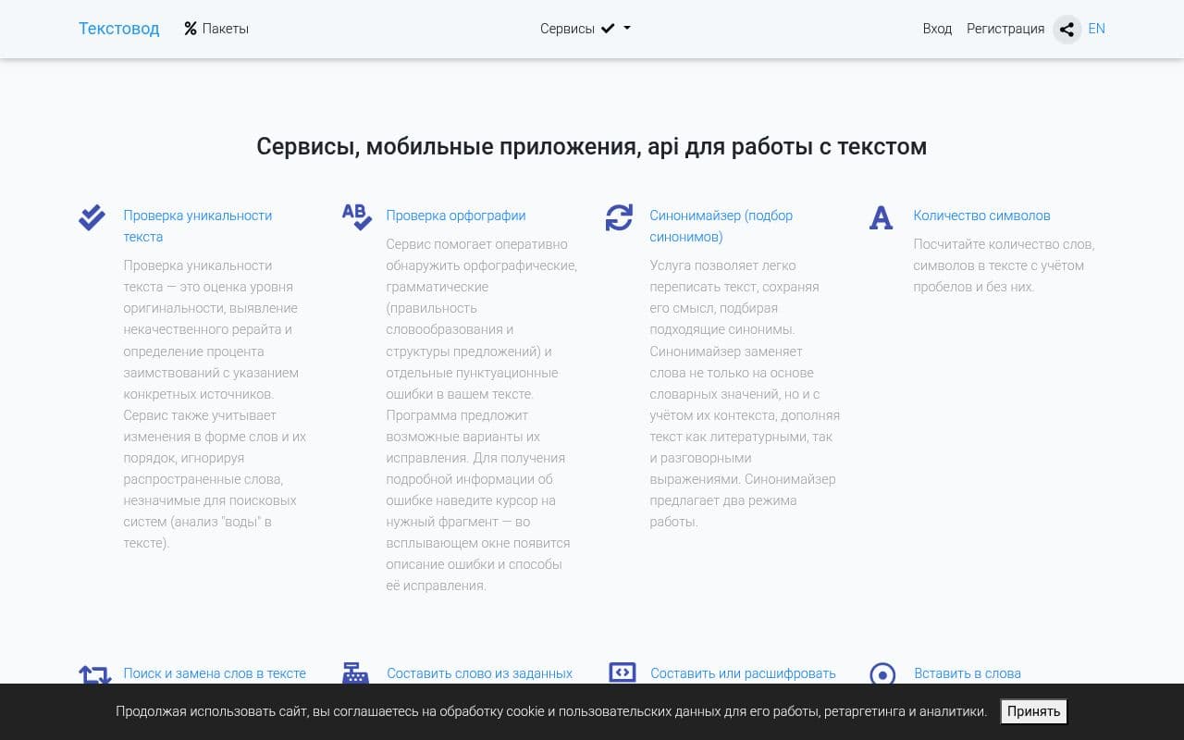Click the letter A character count icon

881,217
